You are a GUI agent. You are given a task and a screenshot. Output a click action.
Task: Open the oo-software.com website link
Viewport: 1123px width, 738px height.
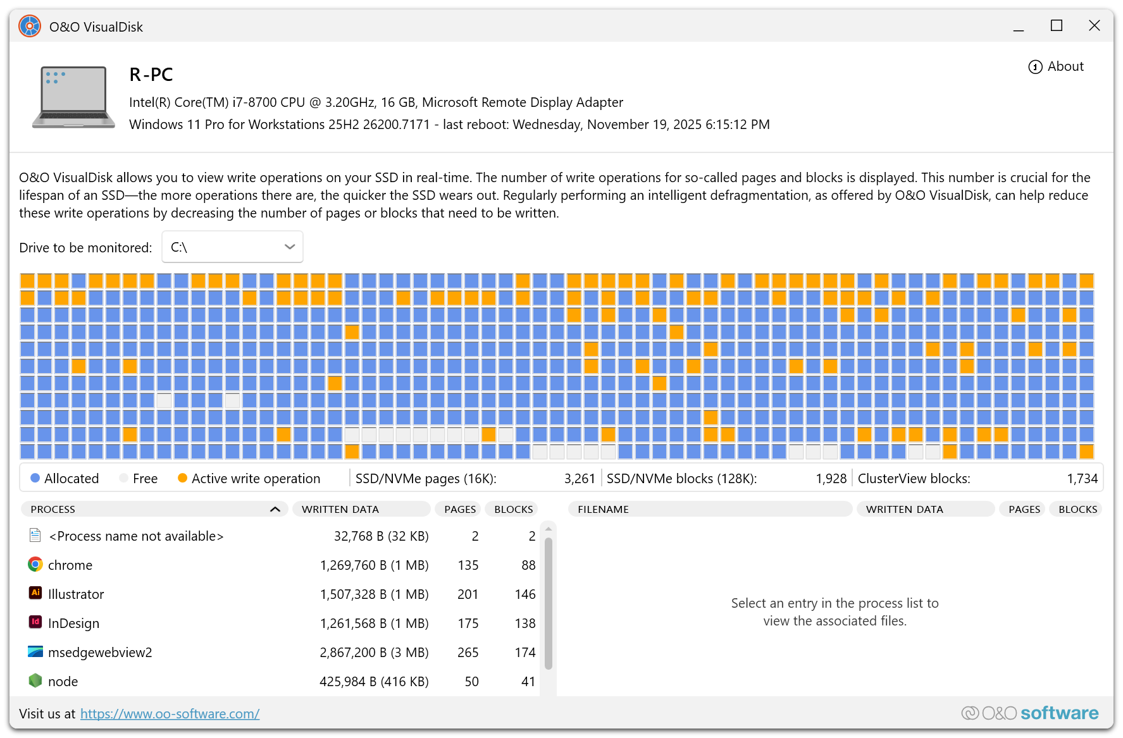point(170,714)
